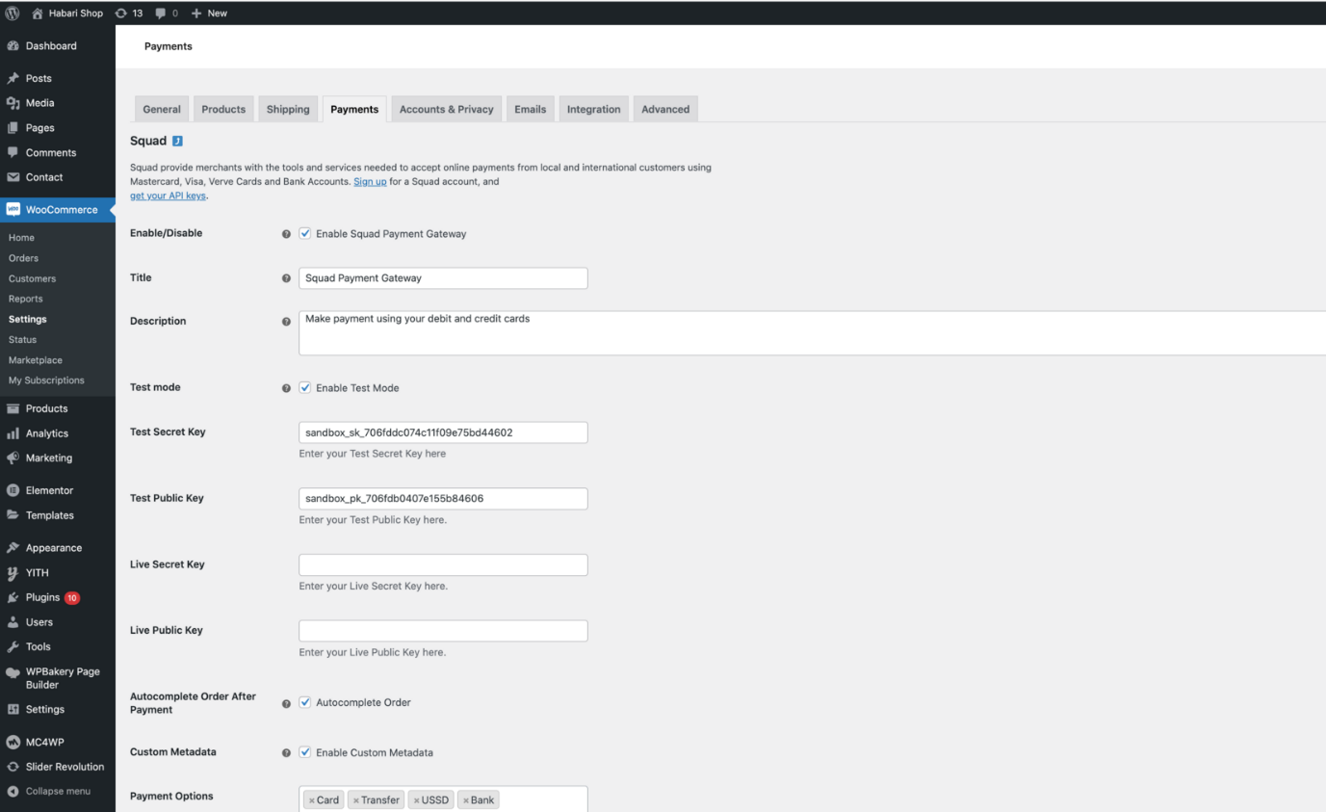Toggle Enable Test Mode checkbox
The image size is (1326, 812).
pyautogui.click(x=305, y=387)
